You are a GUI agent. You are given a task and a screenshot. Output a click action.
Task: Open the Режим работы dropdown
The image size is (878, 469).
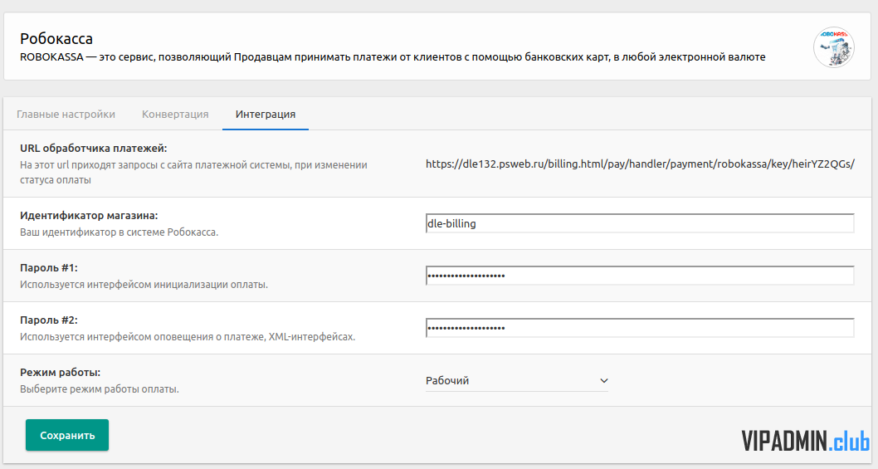[517, 380]
